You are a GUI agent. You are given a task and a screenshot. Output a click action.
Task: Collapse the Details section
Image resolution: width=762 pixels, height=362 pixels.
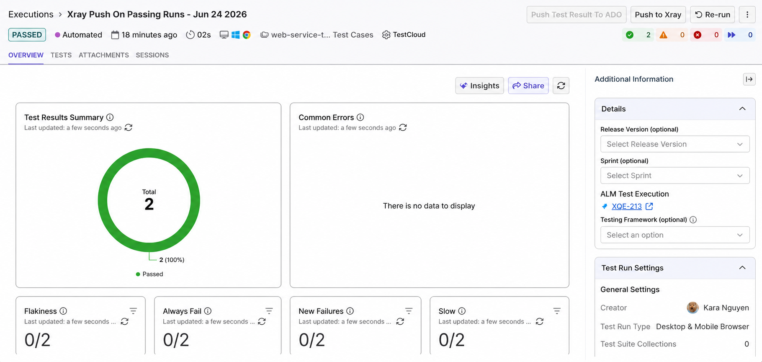[x=742, y=109]
